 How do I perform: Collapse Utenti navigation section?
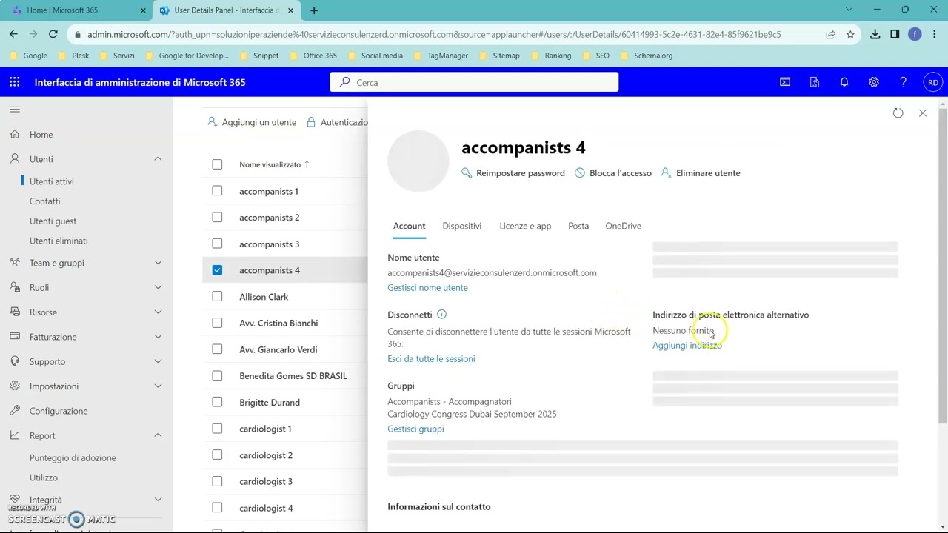point(158,159)
